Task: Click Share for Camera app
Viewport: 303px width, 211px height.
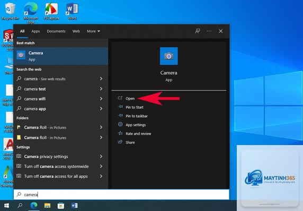Action: [130, 142]
